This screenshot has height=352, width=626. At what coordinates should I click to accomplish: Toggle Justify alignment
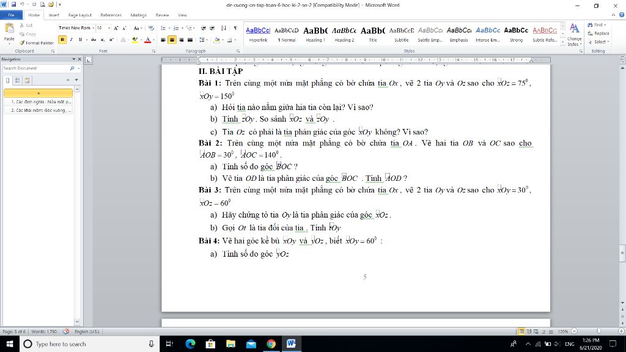pos(190,40)
